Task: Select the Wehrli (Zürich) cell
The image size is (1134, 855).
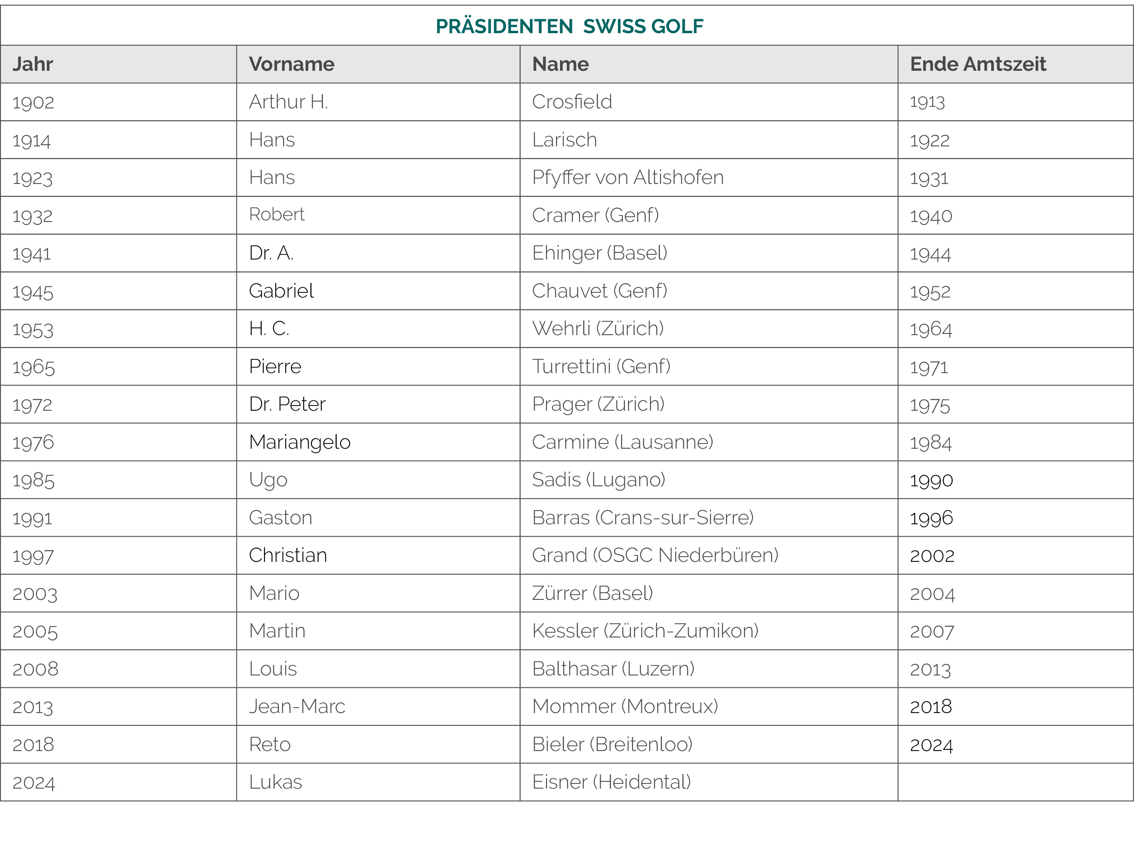Action: click(x=709, y=329)
